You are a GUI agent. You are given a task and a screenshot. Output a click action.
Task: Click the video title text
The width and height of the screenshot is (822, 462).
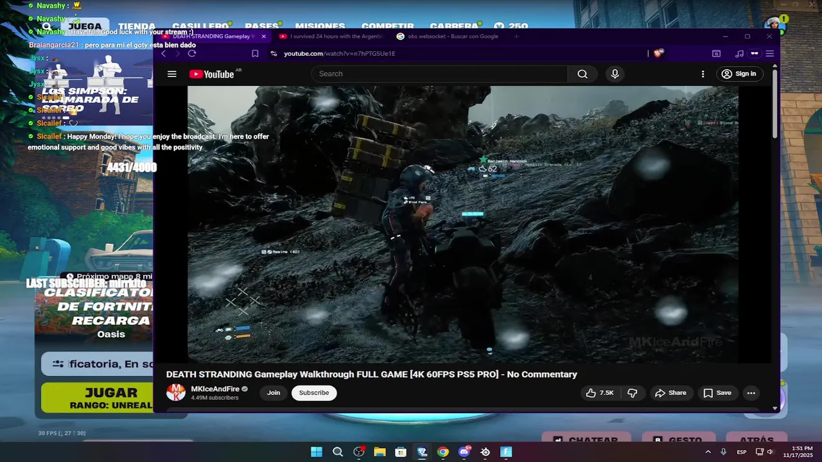coord(371,374)
